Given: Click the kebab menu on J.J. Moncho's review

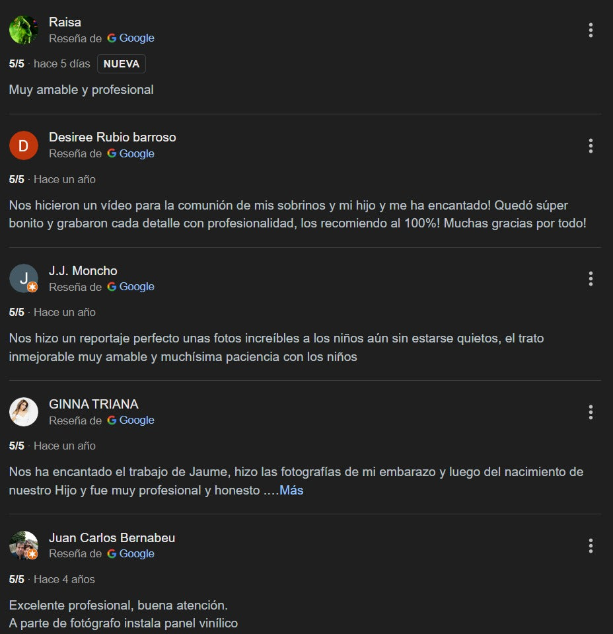Looking at the screenshot, I should [x=591, y=278].
